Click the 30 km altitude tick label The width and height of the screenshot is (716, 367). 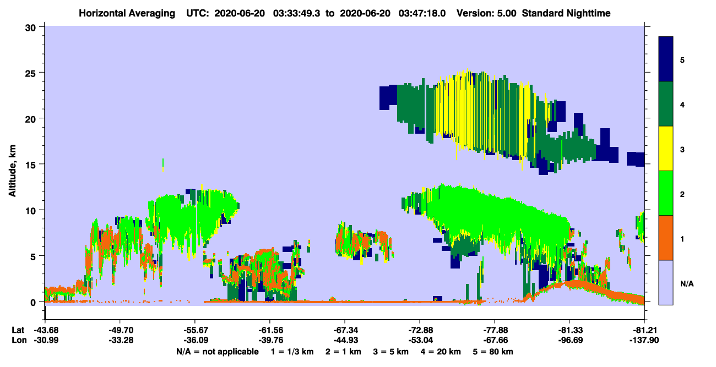point(31,26)
